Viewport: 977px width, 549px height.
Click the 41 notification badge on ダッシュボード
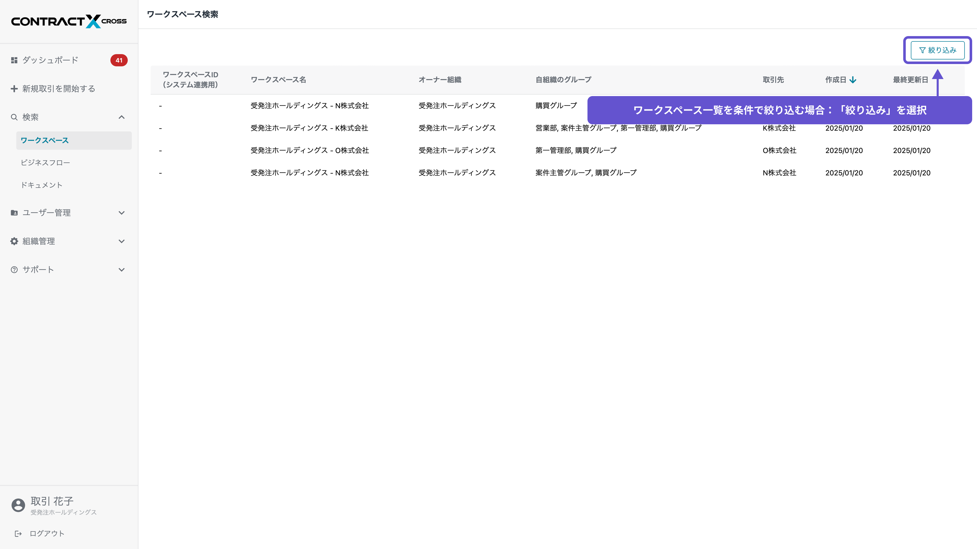pos(119,60)
